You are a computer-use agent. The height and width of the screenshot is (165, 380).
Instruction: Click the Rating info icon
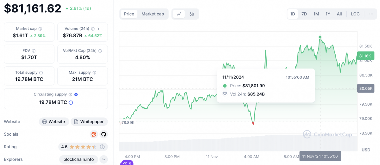coord(102,147)
